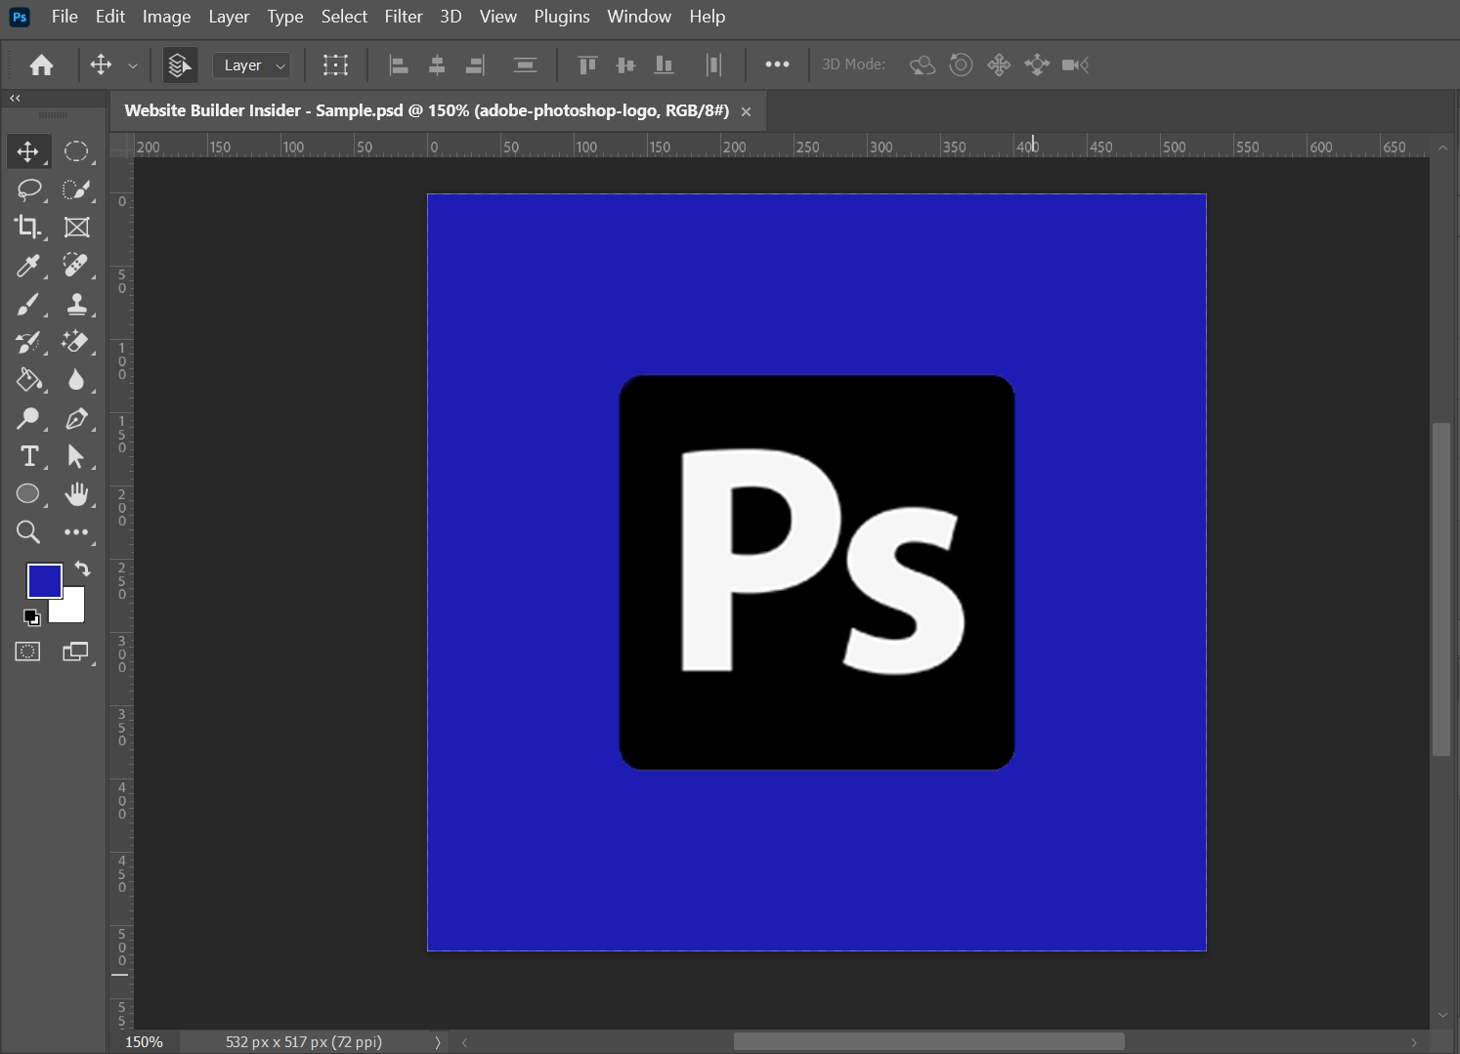Open the Image menu
Viewport: 1460px width, 1054px height.
click(x=166, y=17)
